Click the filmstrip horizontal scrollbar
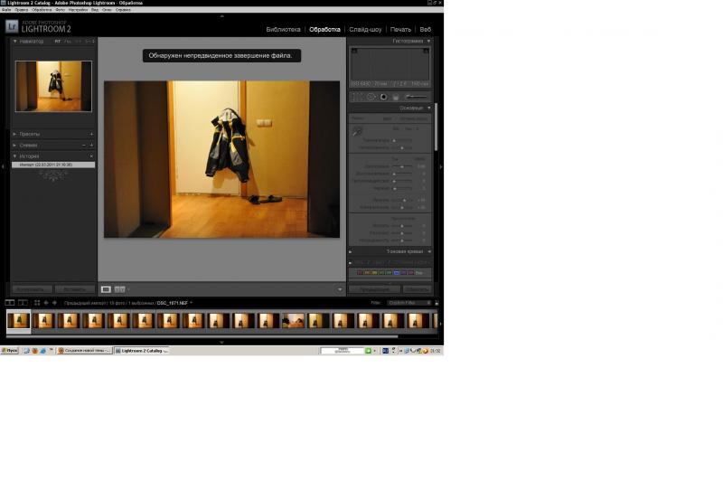723x481 pixels. pyautogui.click(x=202, y=336)
